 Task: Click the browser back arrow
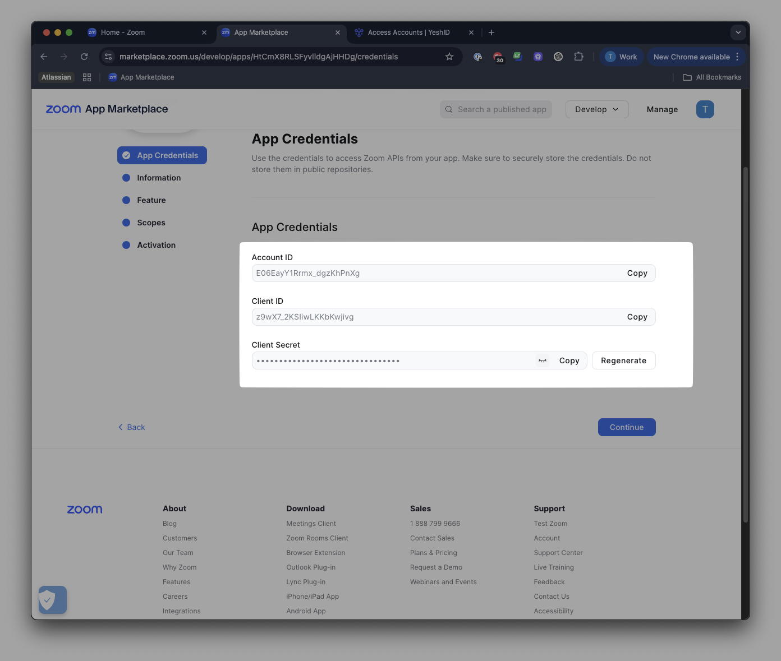tap(44, 57)
